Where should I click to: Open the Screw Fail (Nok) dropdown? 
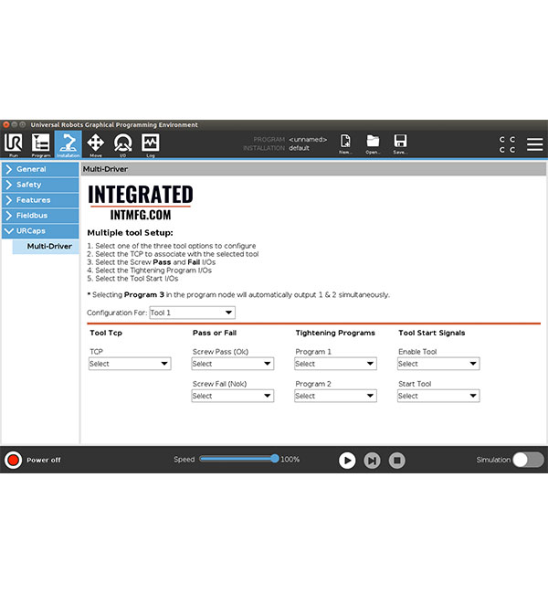point(233,396)
